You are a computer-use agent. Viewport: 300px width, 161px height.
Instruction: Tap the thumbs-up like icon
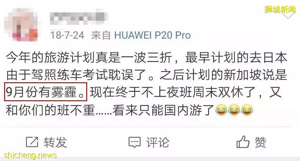point(243,142)
